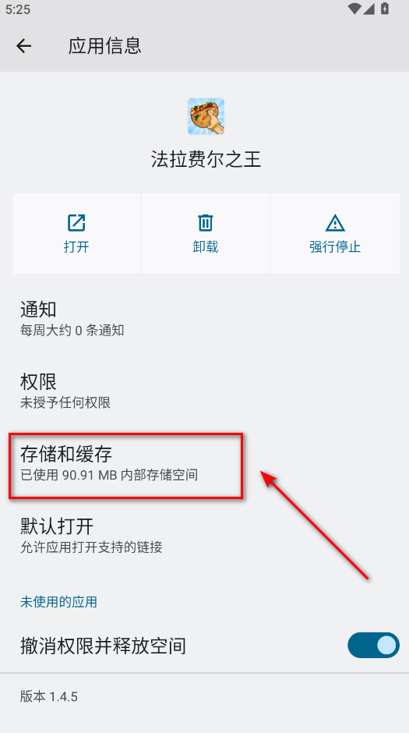Image resolution: width=409 pixels, height=733 pixels.
Task: Tap the 应用信息 page title
Action: click(x=104, y=46)
